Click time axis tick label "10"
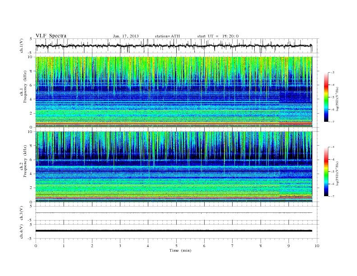 [x=317, y=246]
